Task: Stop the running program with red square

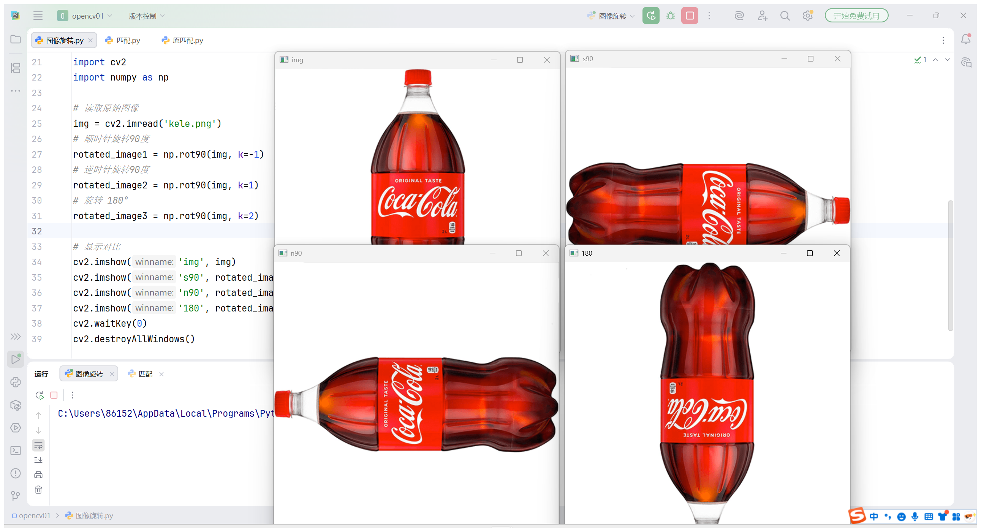Action: click(689, 16)
